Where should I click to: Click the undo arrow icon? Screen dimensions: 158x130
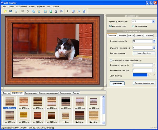point(23,11)
